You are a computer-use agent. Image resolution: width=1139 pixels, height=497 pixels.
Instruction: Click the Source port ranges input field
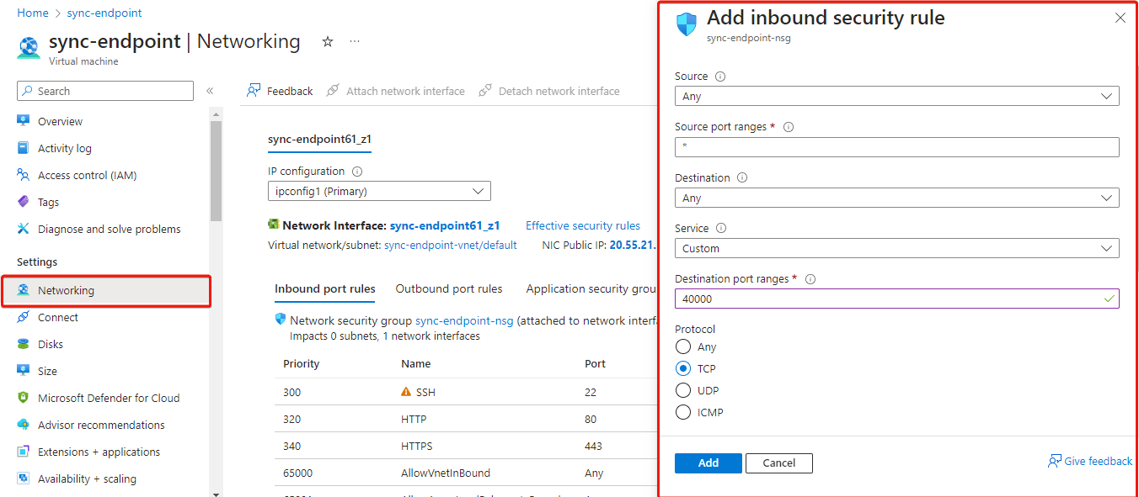tap(897, 147)
